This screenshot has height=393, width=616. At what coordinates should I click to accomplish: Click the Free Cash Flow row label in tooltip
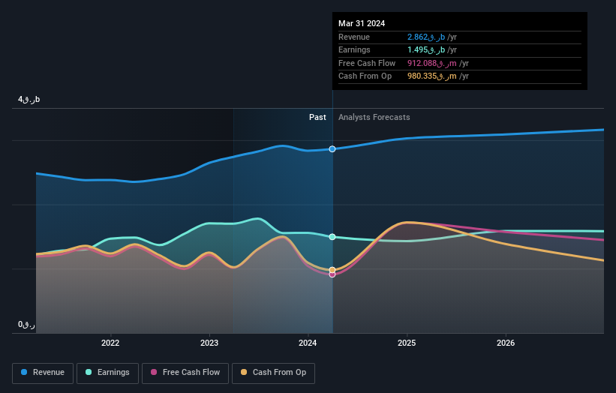[x=367, y=63]
